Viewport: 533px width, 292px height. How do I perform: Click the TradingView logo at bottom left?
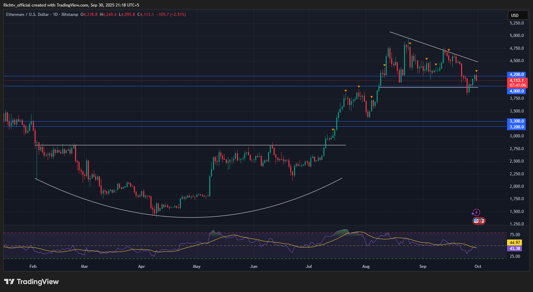31,282
